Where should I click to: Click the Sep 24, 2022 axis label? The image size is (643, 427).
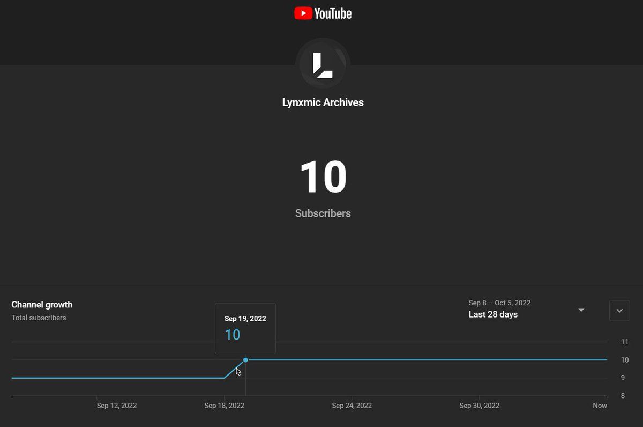(x=352, y=406)
